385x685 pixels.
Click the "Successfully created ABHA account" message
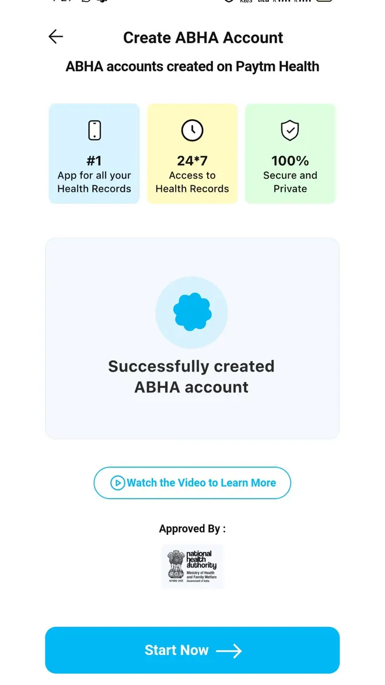pos(192,377)
